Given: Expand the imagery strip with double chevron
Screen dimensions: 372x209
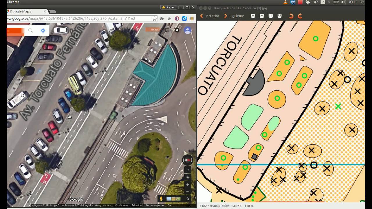Looking at the screenshot, I should (188, 199).
